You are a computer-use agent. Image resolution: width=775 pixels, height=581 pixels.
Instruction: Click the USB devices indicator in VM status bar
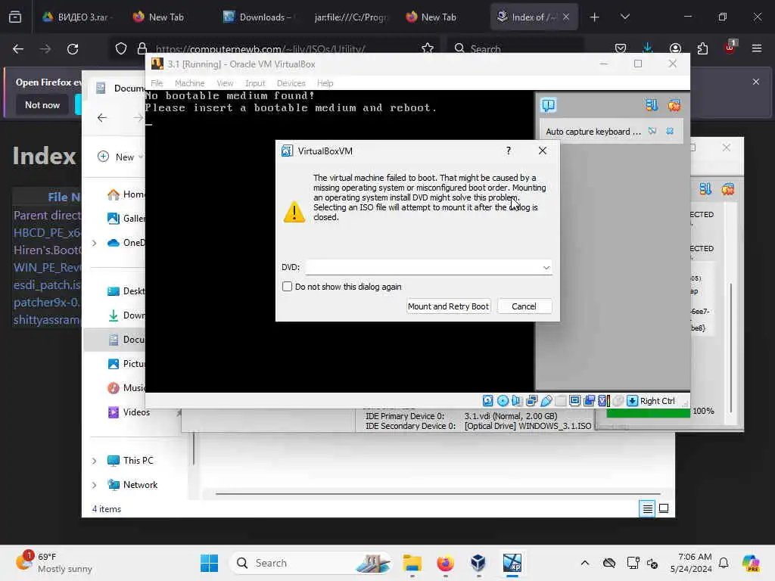[x=546, y=401]
